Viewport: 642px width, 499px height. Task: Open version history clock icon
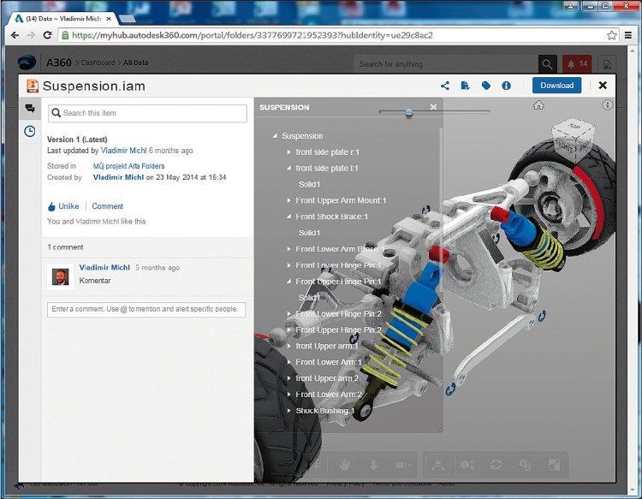(30, 131)
